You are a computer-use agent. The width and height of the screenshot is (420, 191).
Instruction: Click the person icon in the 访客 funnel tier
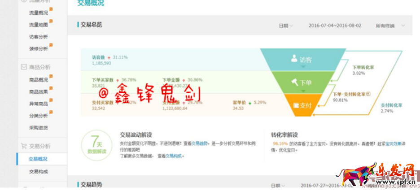pyautogui.click(x=294, y=59)
